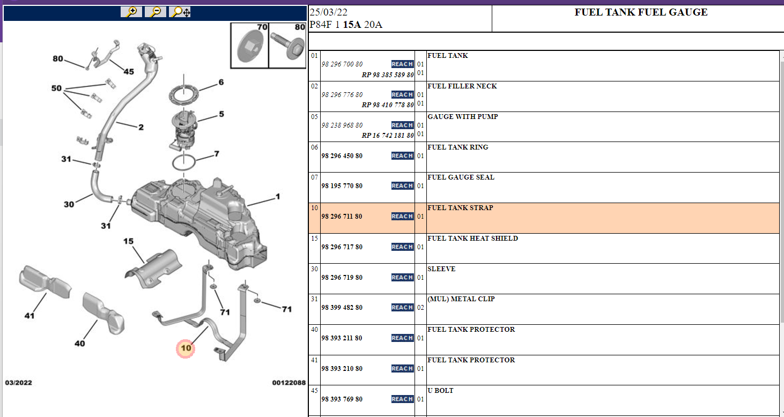Select the U BOLT part name
This screenshot has height=417, width=784.
[441, 391]
